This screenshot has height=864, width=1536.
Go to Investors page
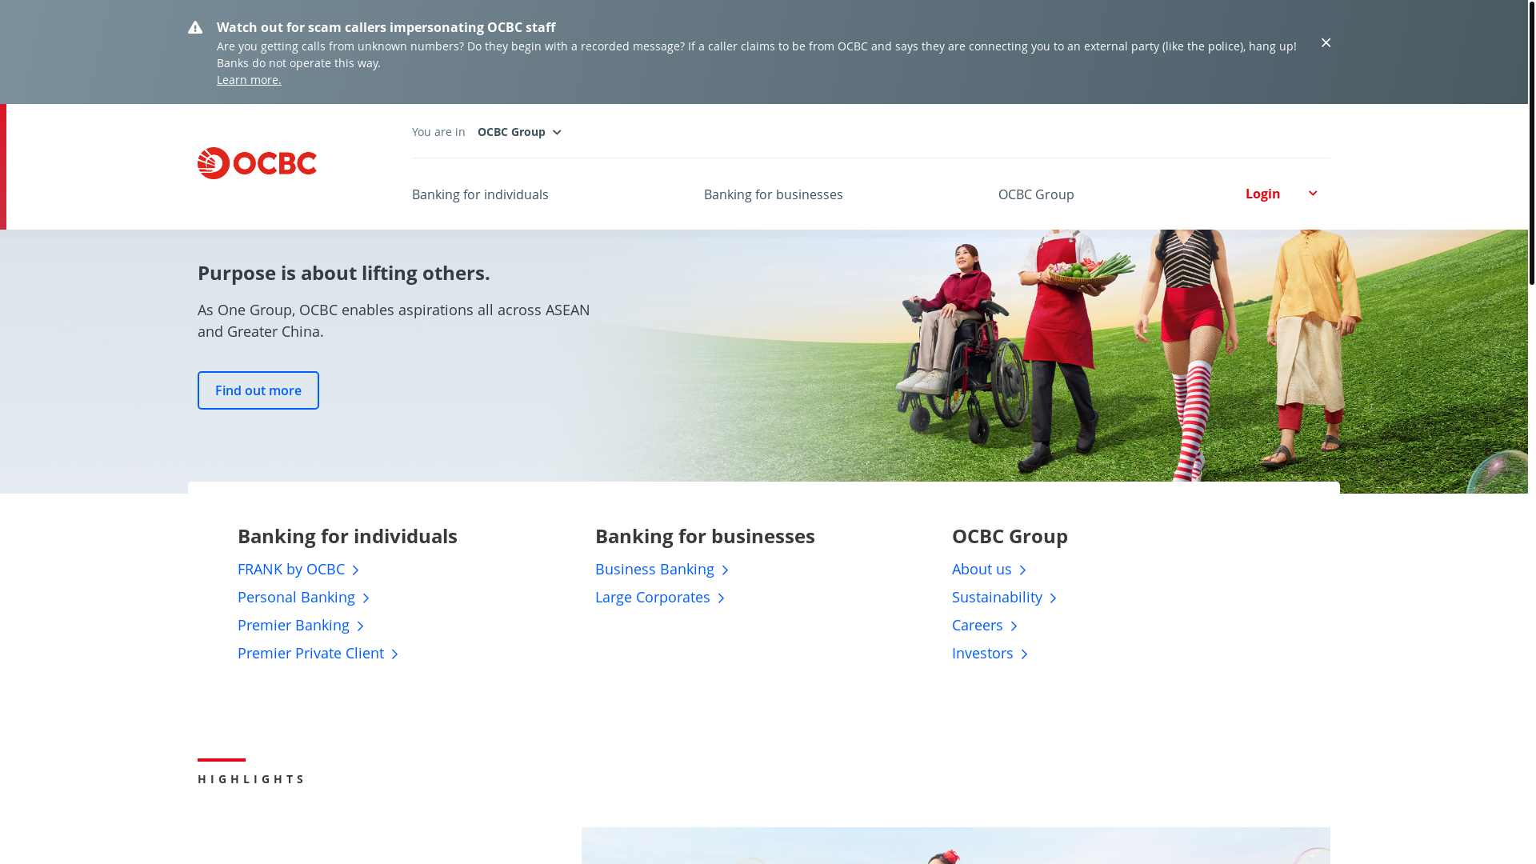990,653
